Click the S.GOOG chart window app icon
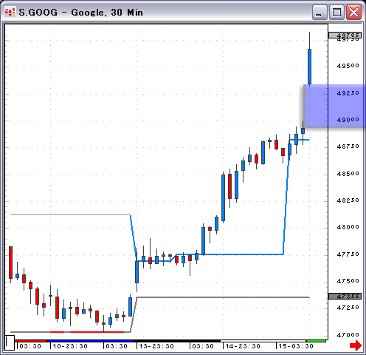This screenshot has height=355, width=366. coord(10,12)
